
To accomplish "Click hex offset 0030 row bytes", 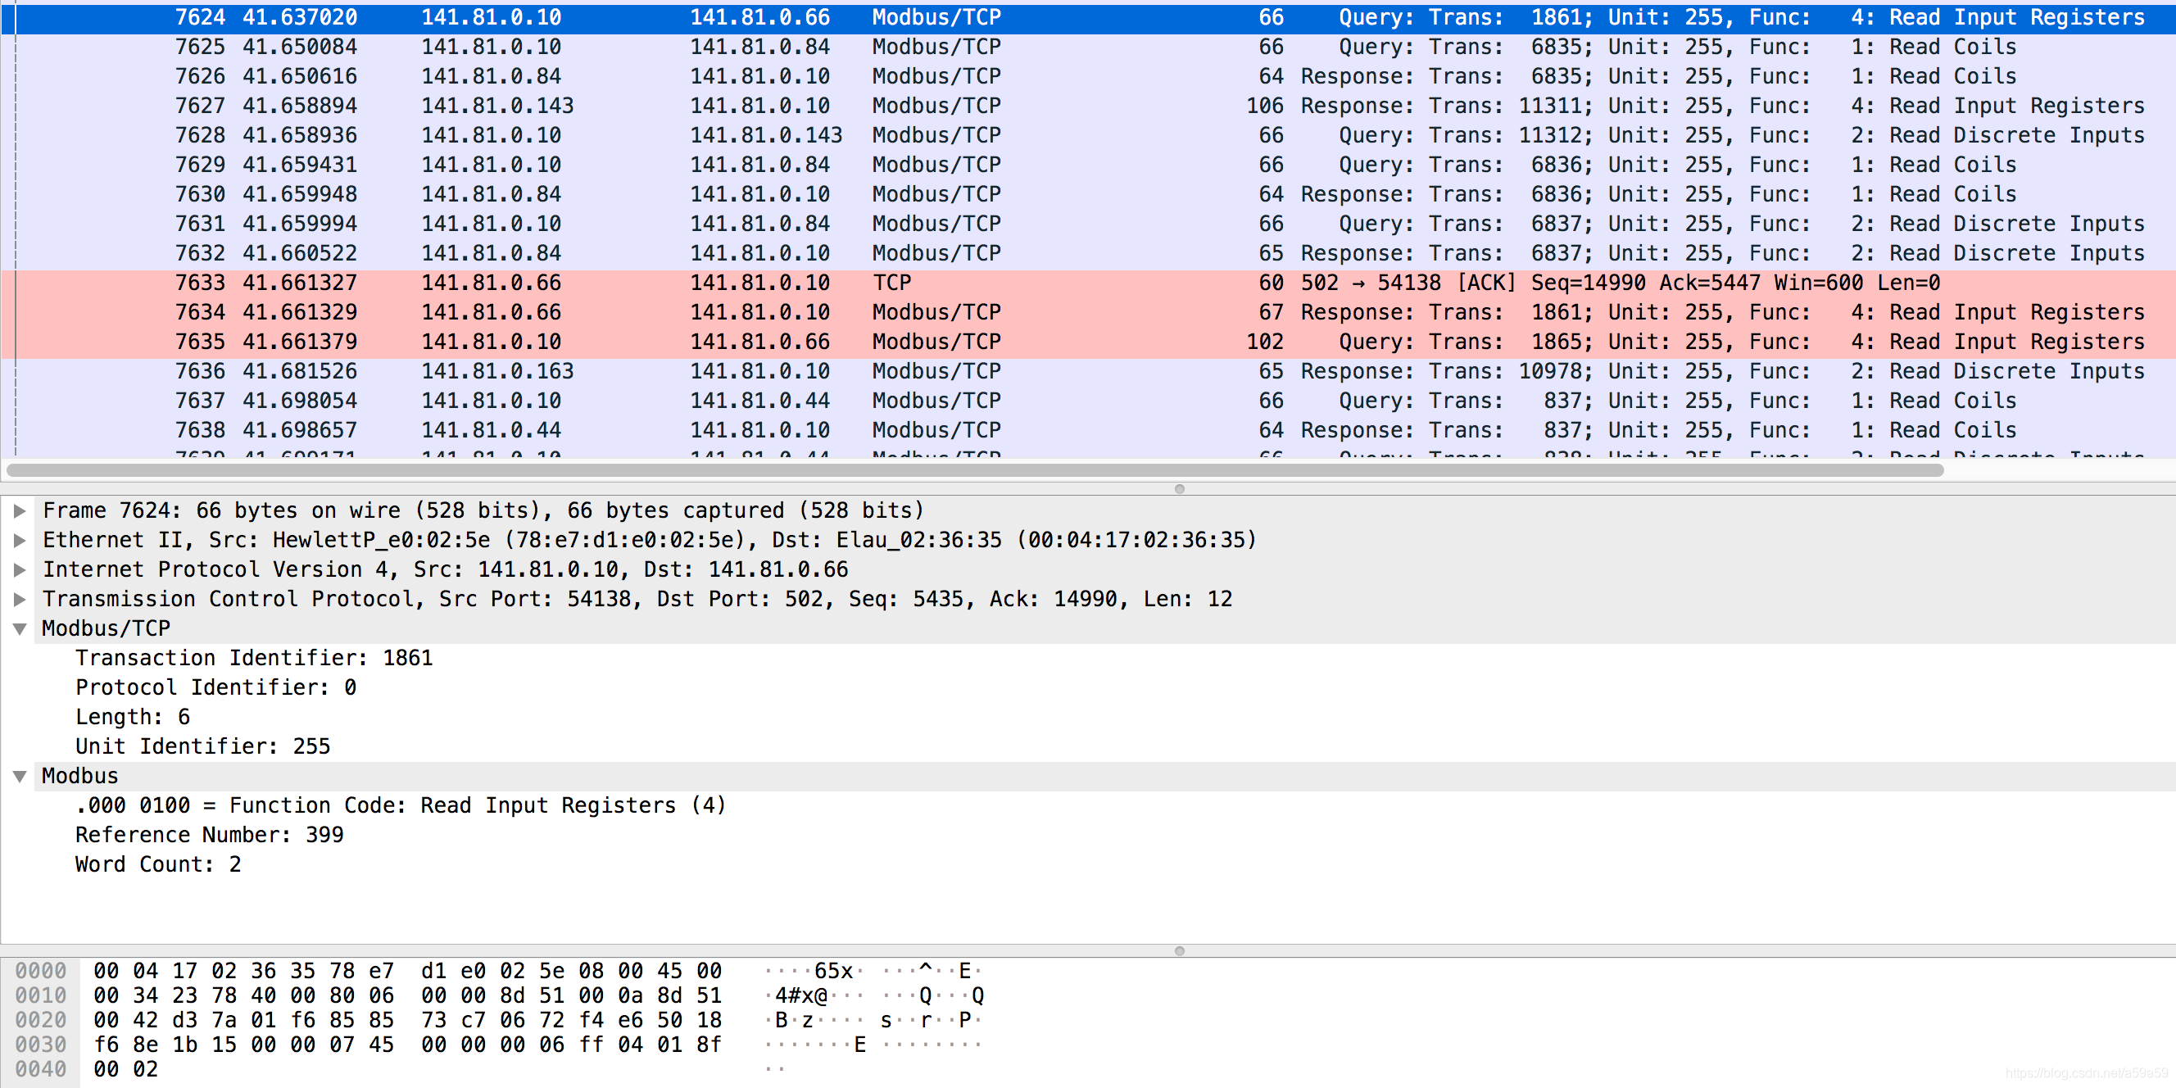I will coord(407,1045).
